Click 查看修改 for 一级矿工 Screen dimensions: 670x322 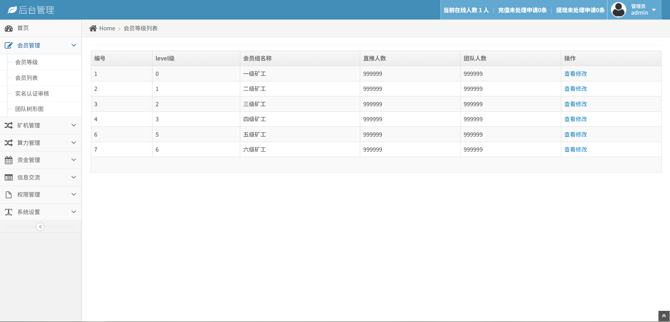(576, 74)
